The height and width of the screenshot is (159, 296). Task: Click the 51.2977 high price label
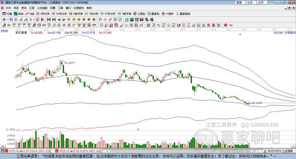(69, 63)
